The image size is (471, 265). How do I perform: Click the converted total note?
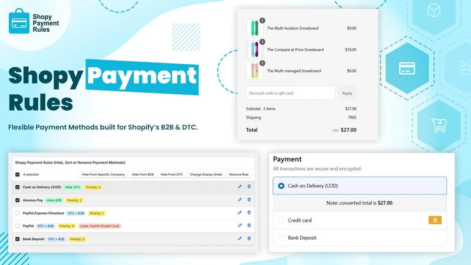(x=360, y=203)
